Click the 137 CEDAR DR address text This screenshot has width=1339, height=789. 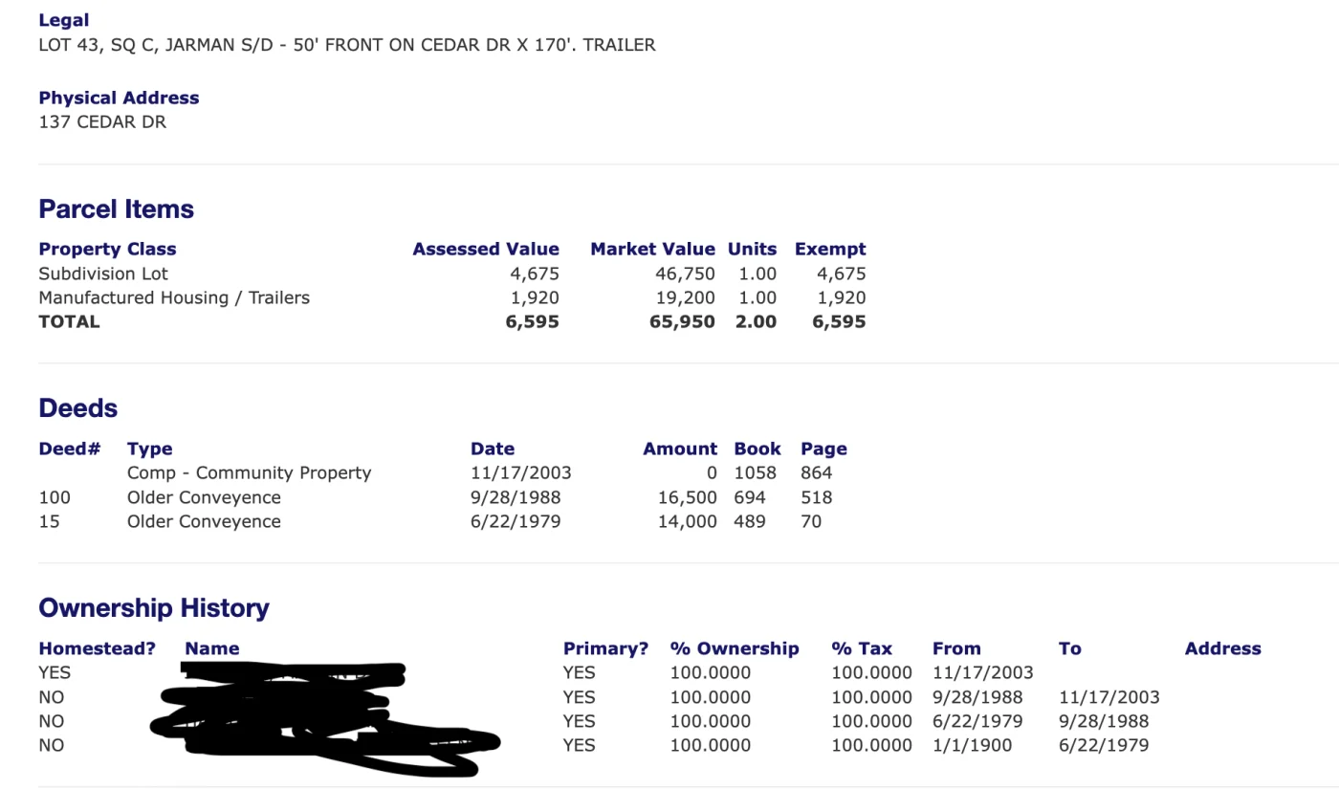(x=102, y=122)
